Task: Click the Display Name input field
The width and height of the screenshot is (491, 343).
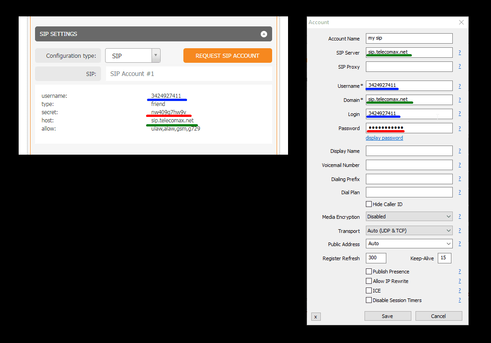Action: pyautogui.click(x=409, y=151)
